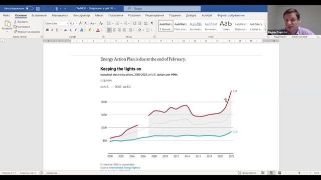Center align text

pyautogui.click(x=114, y=30)
